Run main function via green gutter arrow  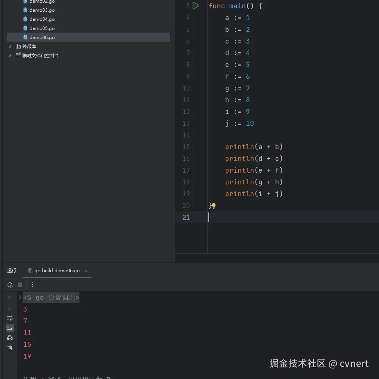pos(196,6)
